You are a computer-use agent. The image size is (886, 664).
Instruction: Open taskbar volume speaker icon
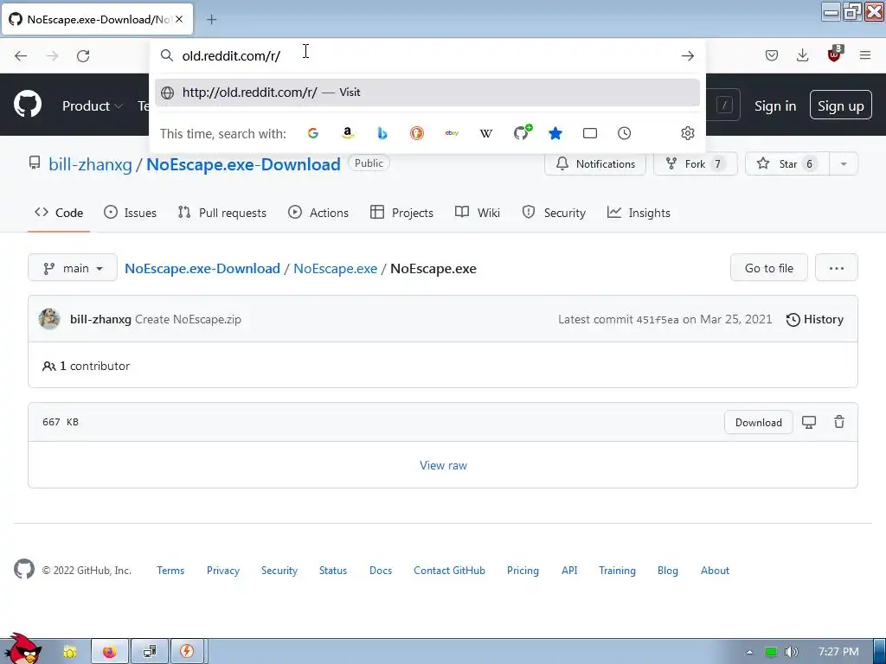(792, 652)
